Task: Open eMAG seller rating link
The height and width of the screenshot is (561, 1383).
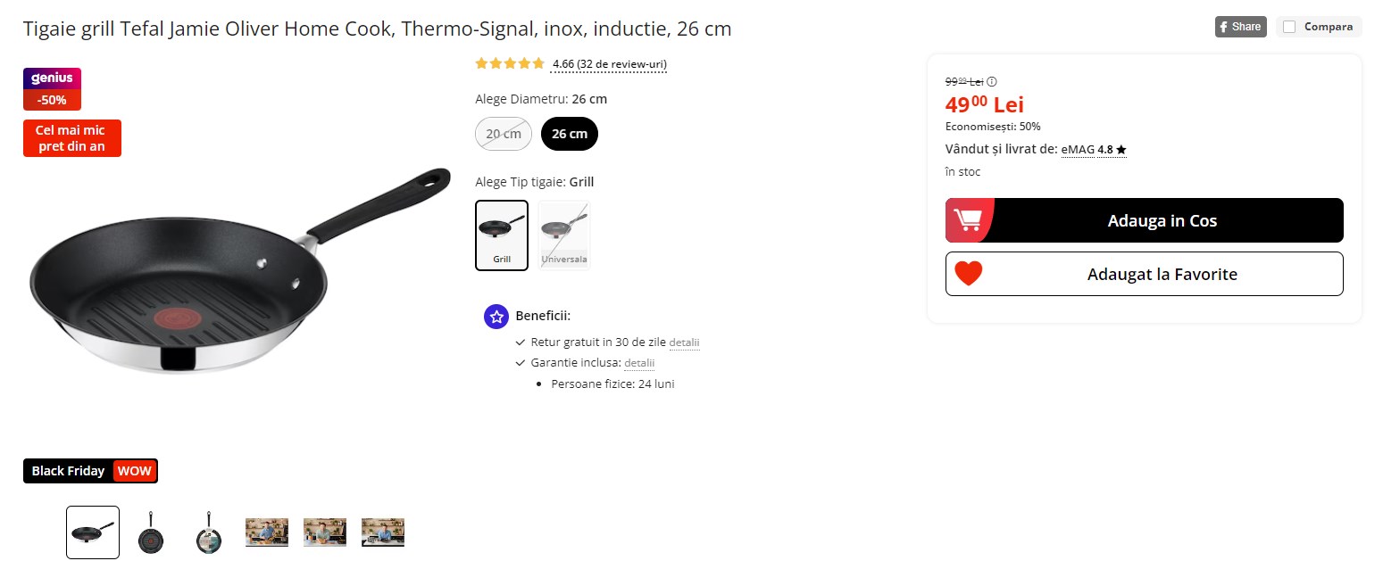Action: pyautogui.click(x=1093, y=150)
